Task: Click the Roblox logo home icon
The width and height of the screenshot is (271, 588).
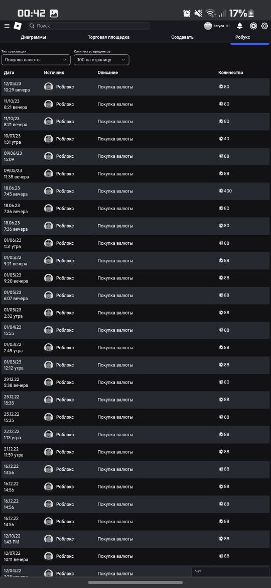Action: point(18,26)
